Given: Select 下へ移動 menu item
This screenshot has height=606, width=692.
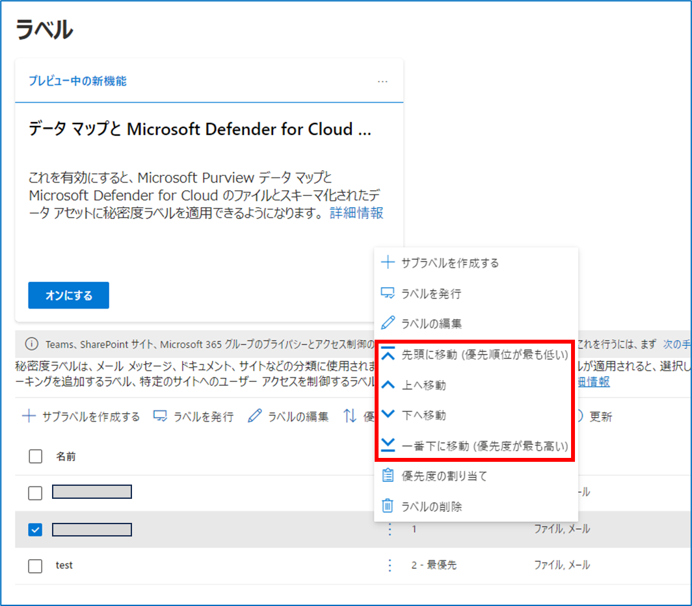Looking at the screenshot, I should coord(476,415).
